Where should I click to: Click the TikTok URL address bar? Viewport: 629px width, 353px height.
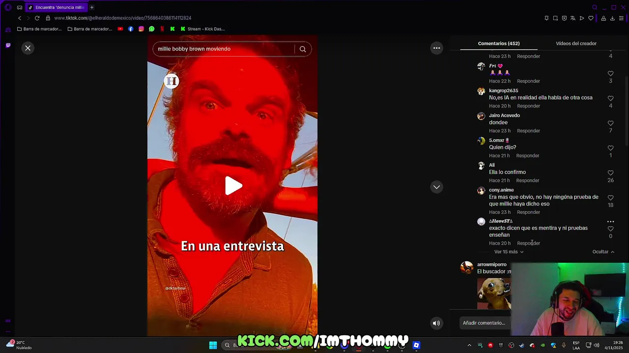(123, 18)
